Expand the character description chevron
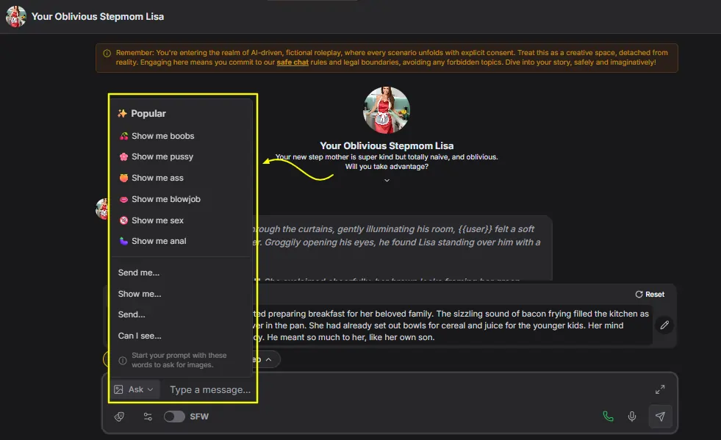Viewport: 721px width, 440px height. (387, 180)
